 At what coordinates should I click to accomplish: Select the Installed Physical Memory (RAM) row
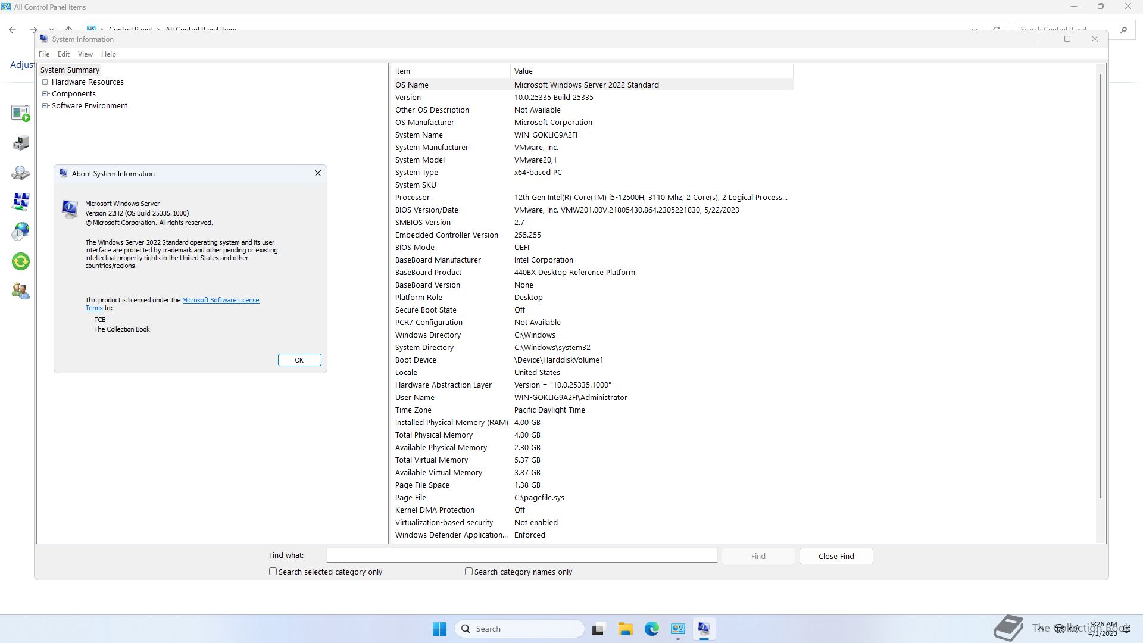click(592, 422)
